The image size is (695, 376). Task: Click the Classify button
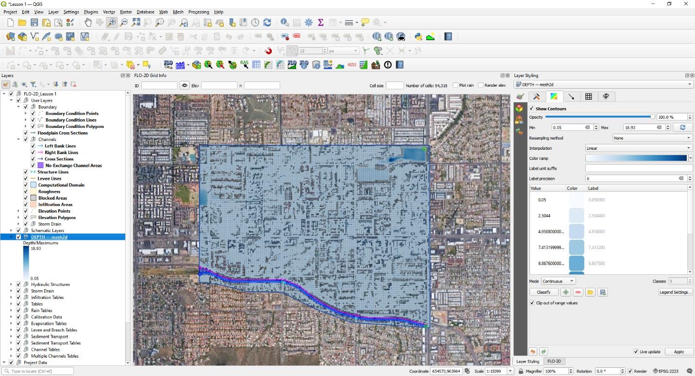pyautogui.click(x=544, y=292)
